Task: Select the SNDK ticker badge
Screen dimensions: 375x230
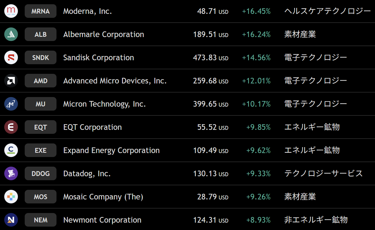Action: [41, 58]
